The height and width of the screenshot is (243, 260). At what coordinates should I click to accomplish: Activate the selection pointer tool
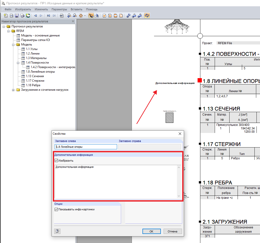pos(97,16)
